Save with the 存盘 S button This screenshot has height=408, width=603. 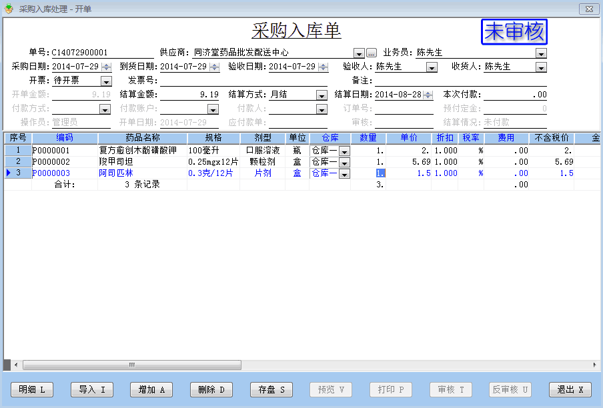[x=271, y=389]
